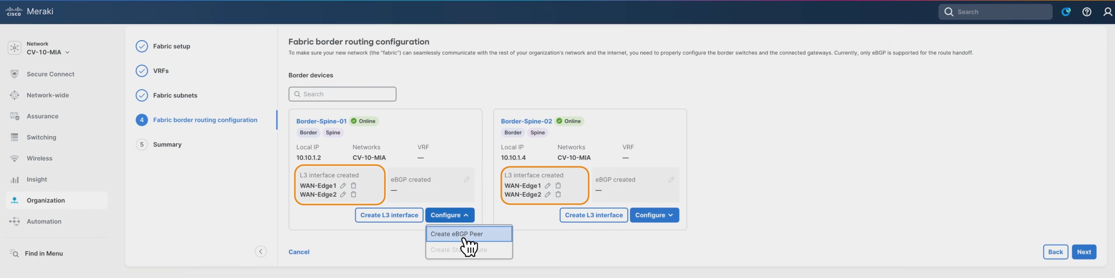Collapse the wizard steps panel arrow

tap(261, 251)
